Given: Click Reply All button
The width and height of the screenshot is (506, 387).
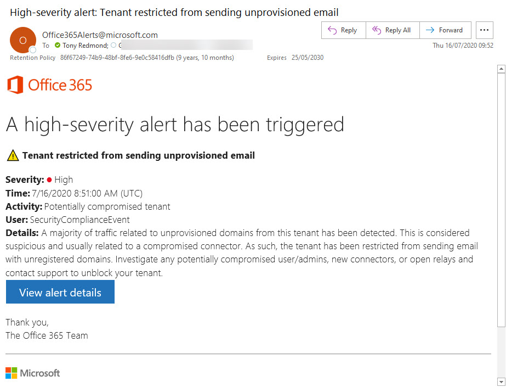Looking at the screenshot, I should (x=391, y=30).
